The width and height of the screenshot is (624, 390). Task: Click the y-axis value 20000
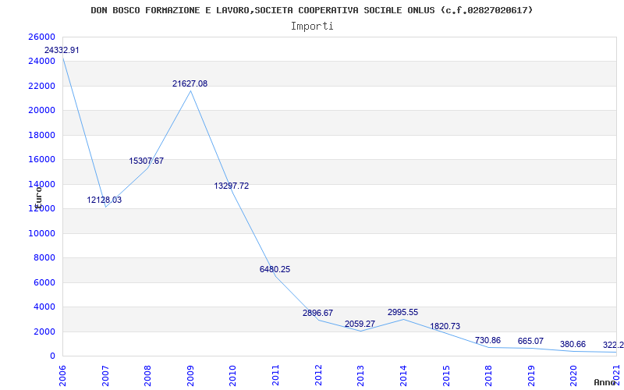pyautogui.click(x=41, y=110)
